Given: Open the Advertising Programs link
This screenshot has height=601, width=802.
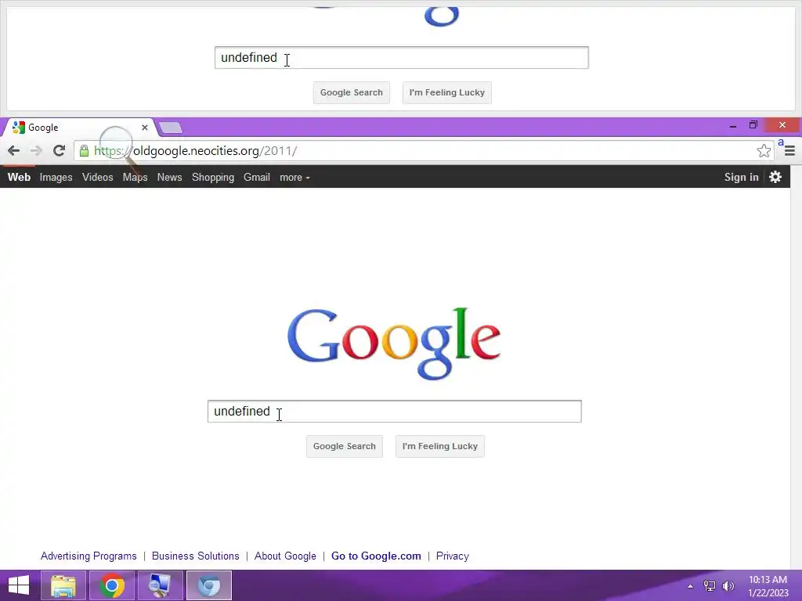Looking at the screenshot, I should point(89,556).
